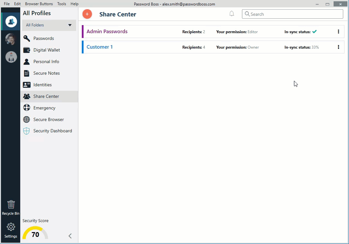Collapse the sidebar with the chevron
Screen dimensions: 349x244
[70, 236]
